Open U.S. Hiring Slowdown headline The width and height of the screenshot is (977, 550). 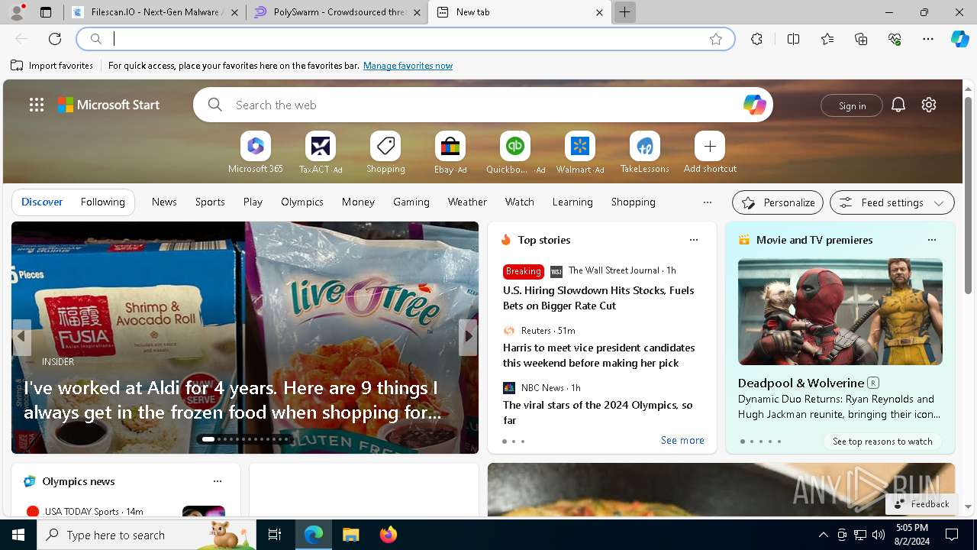click(x=598, y=298)
